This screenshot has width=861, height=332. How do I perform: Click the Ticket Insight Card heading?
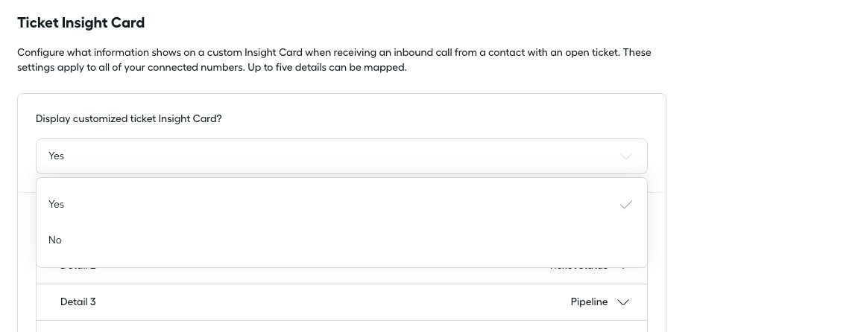pos(81,23)
